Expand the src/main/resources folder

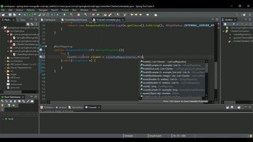coord(5,58)
